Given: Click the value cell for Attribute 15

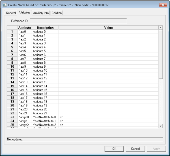Looking at the screenshot, I should pyautogui.click(x=108, y=90).
